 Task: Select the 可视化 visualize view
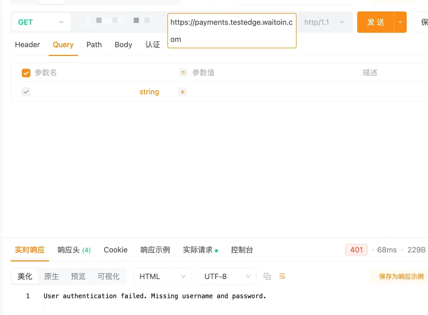pyautogui.click(x=109, y=277)
